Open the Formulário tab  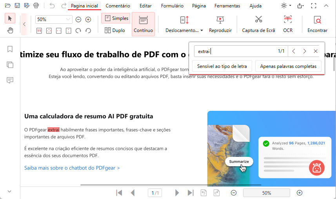tap(172, 6)
